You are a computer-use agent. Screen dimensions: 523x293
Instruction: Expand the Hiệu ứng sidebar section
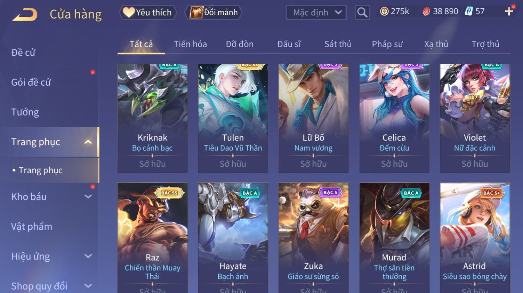point(88,256)
